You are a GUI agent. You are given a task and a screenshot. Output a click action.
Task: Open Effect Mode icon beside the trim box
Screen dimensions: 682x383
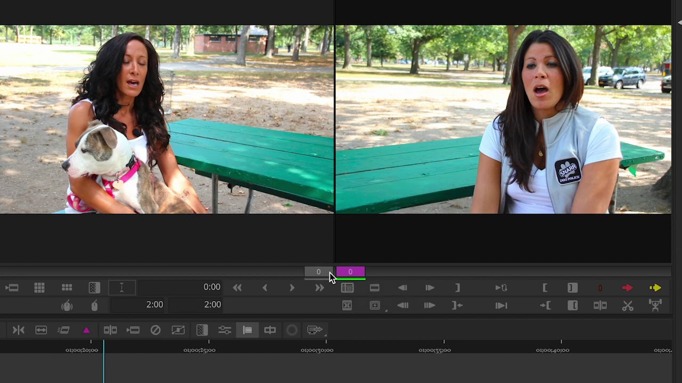(94, 288)
